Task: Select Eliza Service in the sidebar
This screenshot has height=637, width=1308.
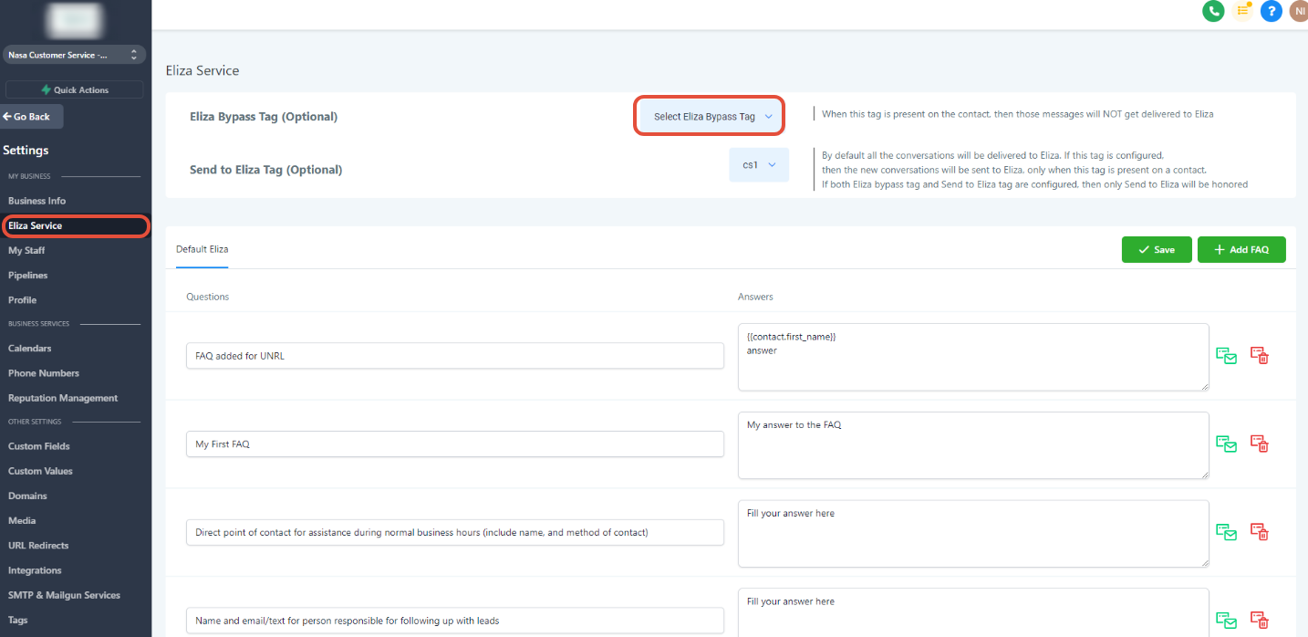Action: (75, 225)
